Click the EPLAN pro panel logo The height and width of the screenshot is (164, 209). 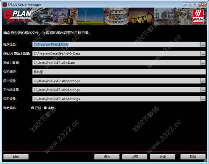tap(17, 16)
